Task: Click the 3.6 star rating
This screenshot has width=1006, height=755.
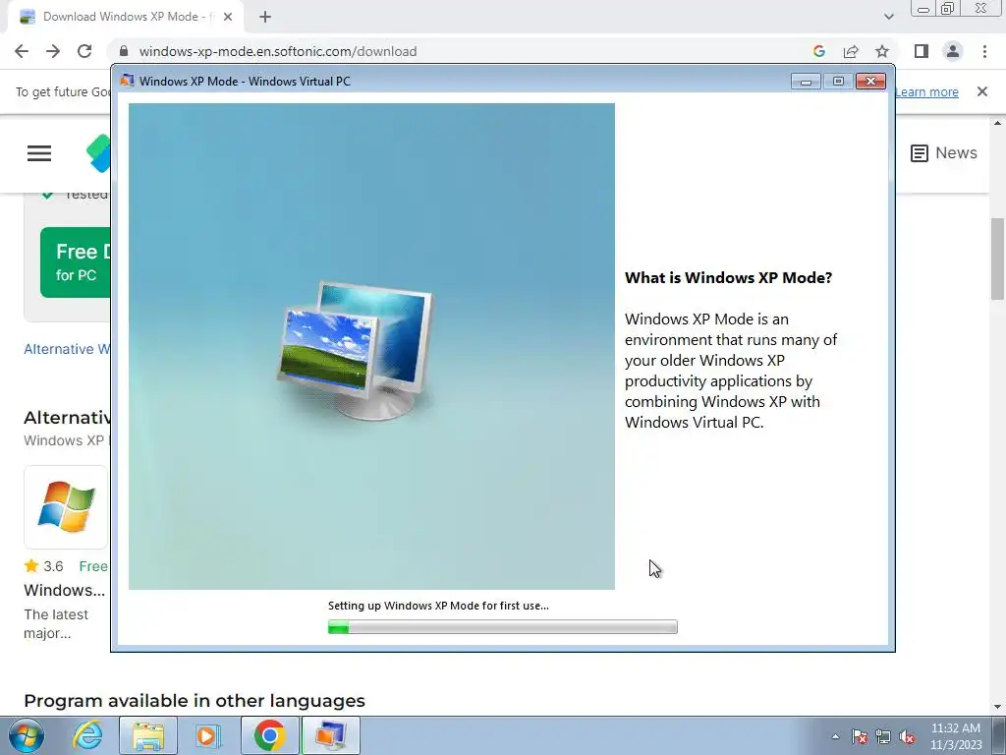Action: click(x=43, y=566)
